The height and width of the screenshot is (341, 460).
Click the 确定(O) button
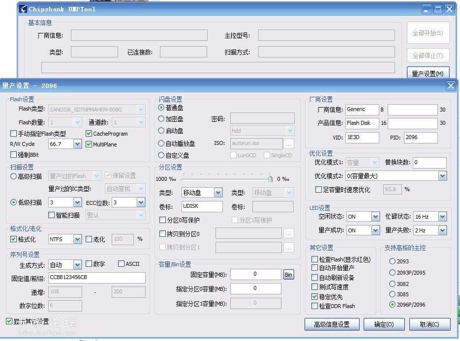[384, 324]
